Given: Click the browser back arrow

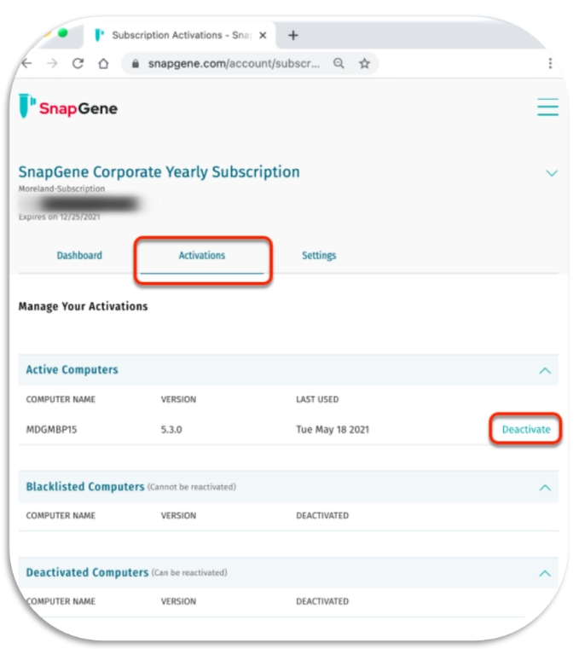Looking at the screenshot, I should tap(27, 63).
